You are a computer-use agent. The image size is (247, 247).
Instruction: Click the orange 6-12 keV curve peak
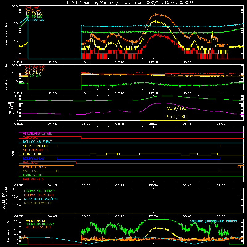(x=156, y=14)
